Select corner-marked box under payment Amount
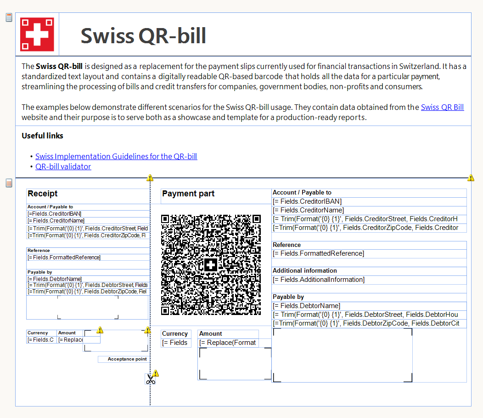Screen dimensions: 483x418 pyautogui.click(x=235, y=364)
